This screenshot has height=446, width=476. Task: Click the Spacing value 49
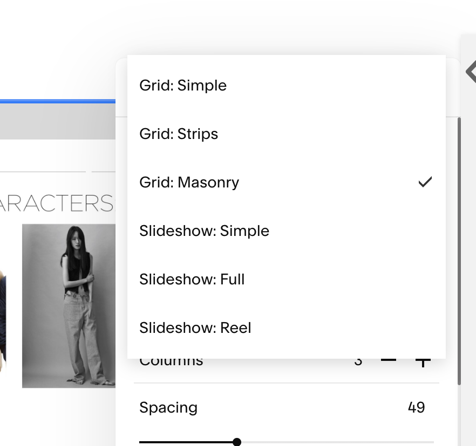click(x=416, y=408)
